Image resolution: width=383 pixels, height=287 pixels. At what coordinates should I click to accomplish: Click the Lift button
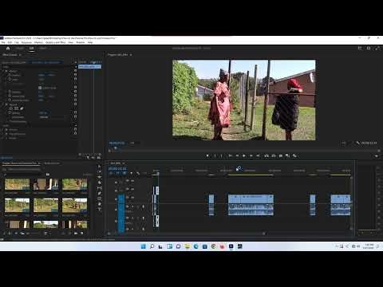267,156
